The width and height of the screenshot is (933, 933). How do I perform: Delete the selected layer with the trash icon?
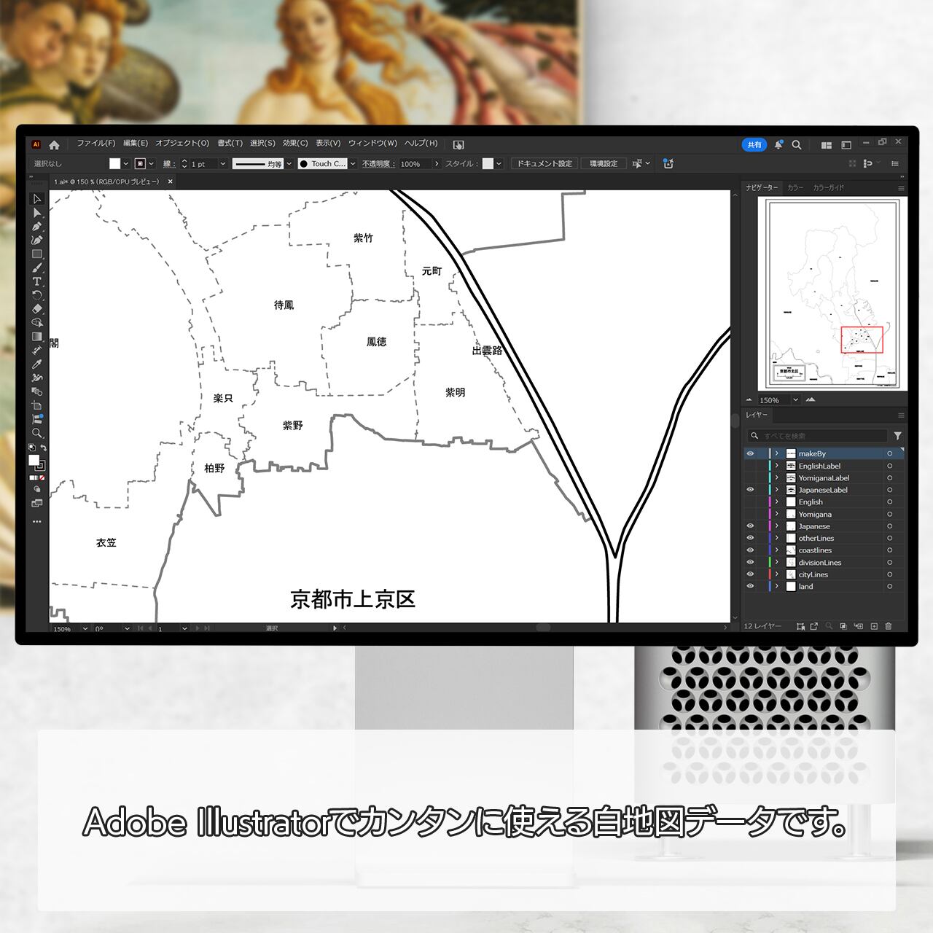click(x=889, y=626)
